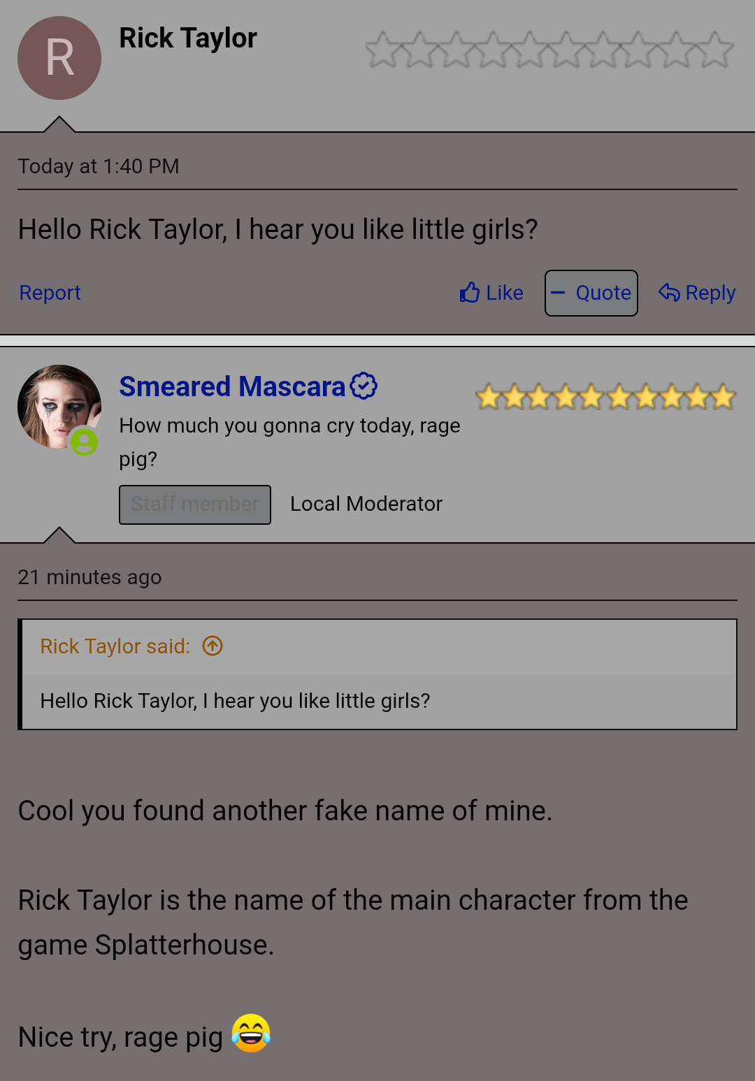
Task: Click the 'Rick Taylor said:' quote header
Action: (x=115, y=646)
